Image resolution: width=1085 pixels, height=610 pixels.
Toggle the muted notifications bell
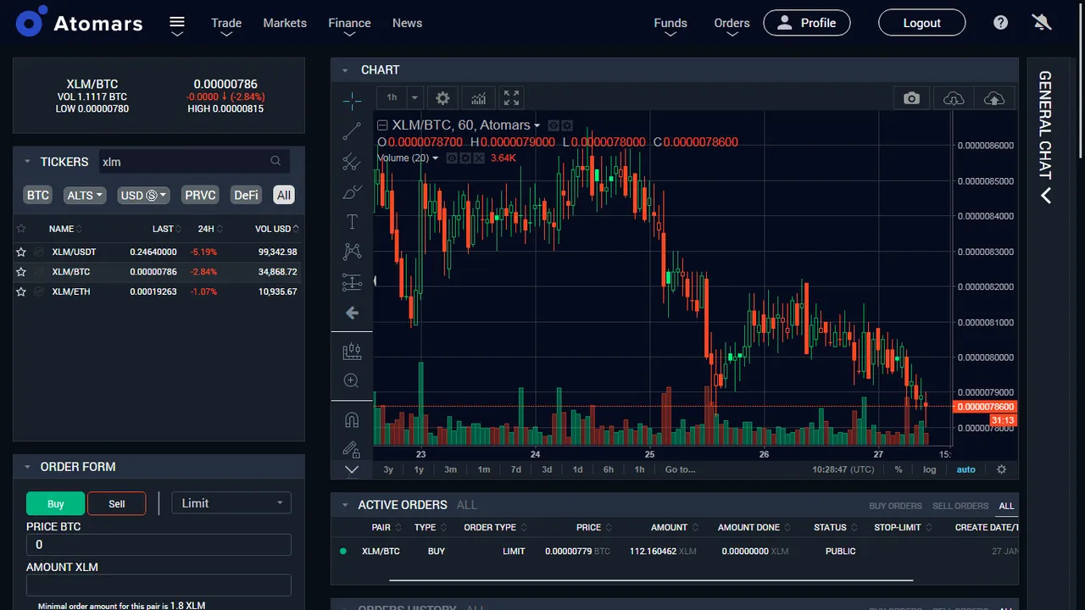coord(1042,23)
